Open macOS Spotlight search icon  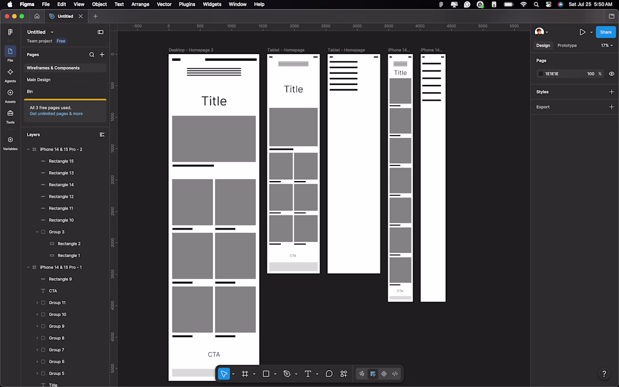(536, 4)
